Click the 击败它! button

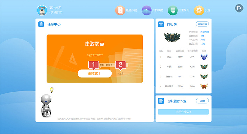pos(95,73)
